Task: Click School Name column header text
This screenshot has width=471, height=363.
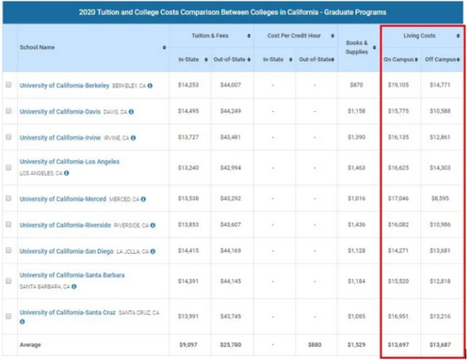Action: pos(37,47)
